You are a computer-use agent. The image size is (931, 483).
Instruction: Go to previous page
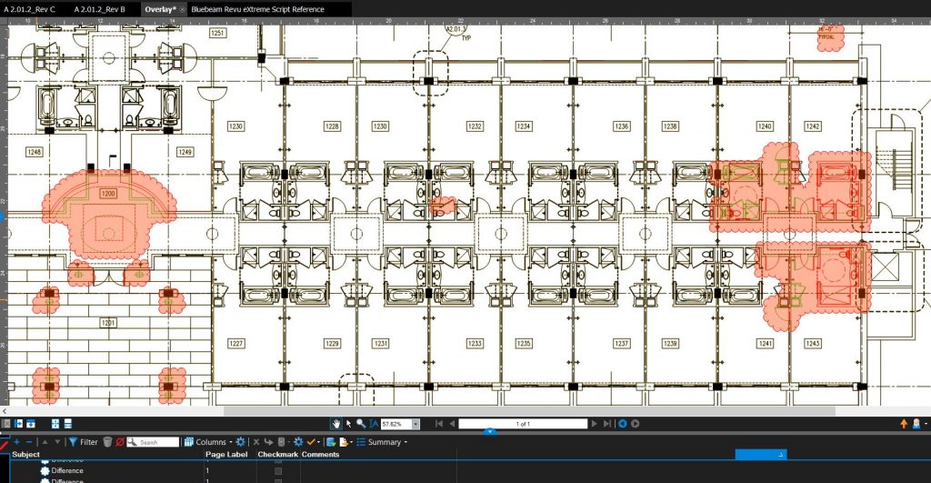(452, 424)
